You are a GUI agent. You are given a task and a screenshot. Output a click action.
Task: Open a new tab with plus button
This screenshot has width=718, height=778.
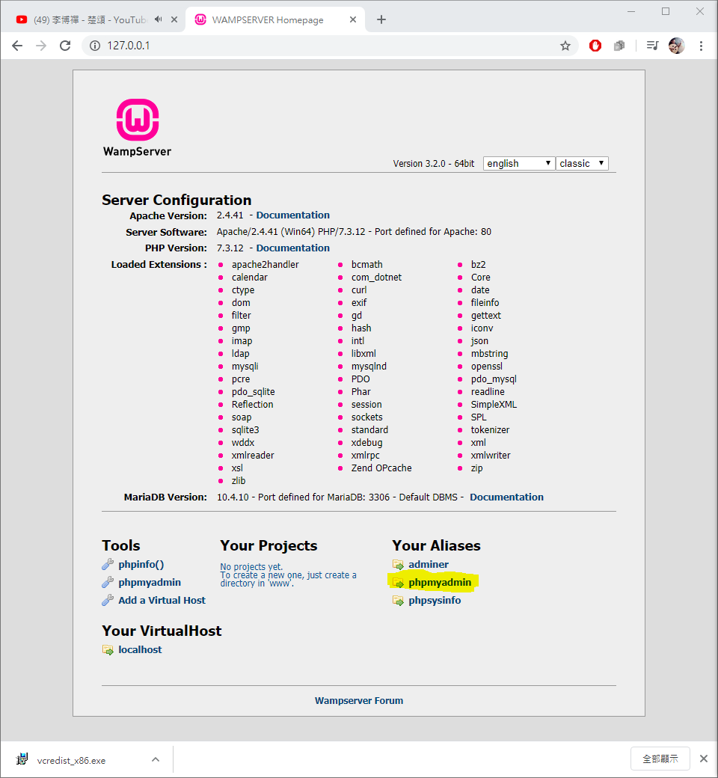coord(381,19)
